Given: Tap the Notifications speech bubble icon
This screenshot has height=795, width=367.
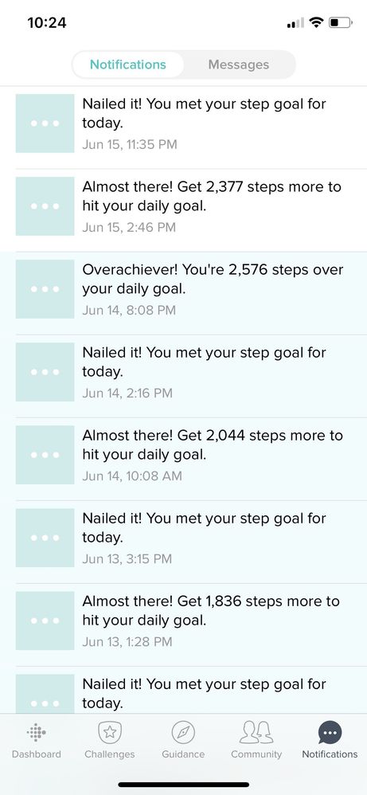Looking at the screenshot, I should tap(330, 733).
